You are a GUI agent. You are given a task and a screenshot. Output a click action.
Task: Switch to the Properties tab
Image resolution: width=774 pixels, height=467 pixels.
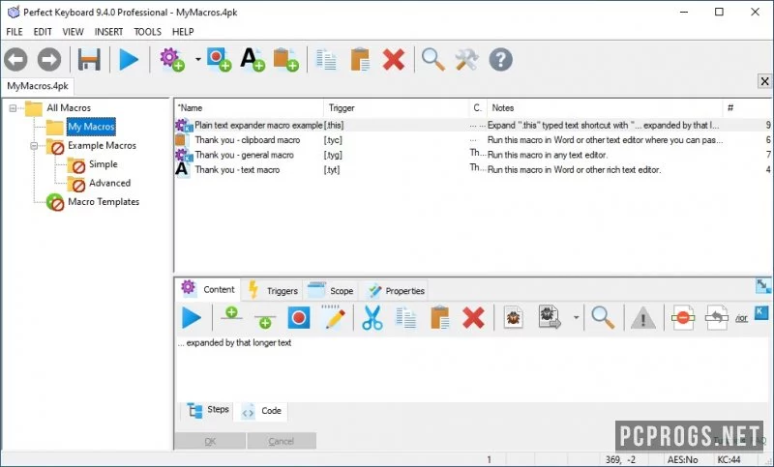pyautogui.click(x=396, y=290)
